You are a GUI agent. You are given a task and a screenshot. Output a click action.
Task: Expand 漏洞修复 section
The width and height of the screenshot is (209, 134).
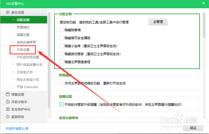click(24, 117)
